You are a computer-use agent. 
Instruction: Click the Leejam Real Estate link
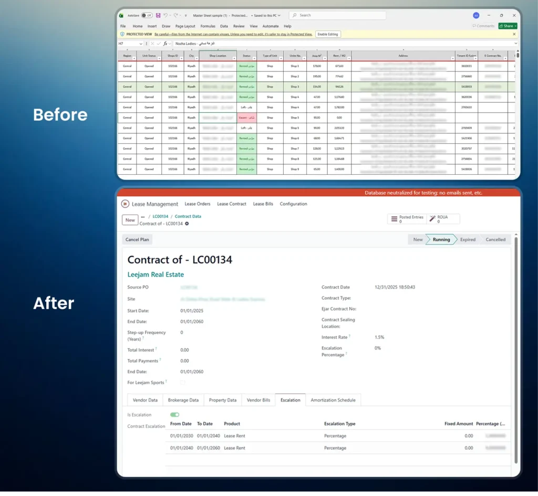pyautogui.click(x=156, y=275)
